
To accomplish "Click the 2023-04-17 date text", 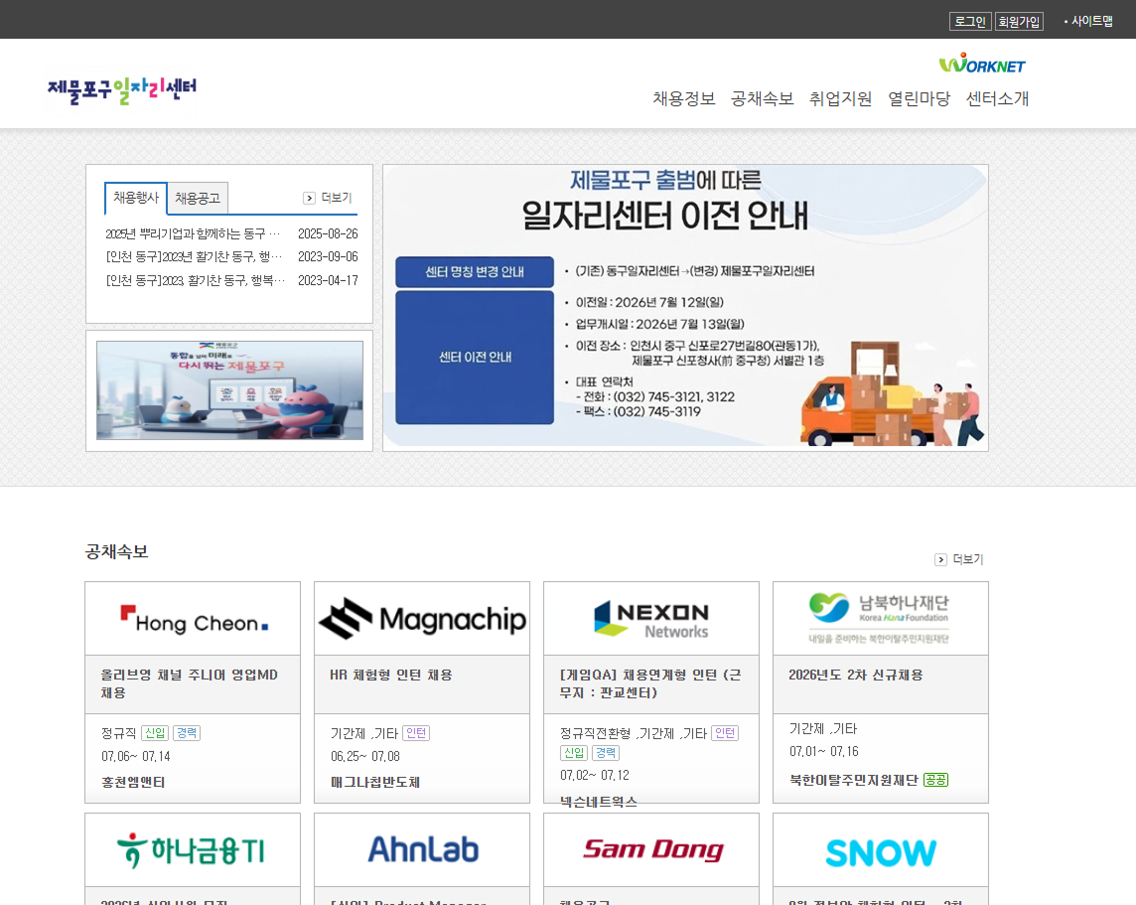I will click(x=328, y=280).
